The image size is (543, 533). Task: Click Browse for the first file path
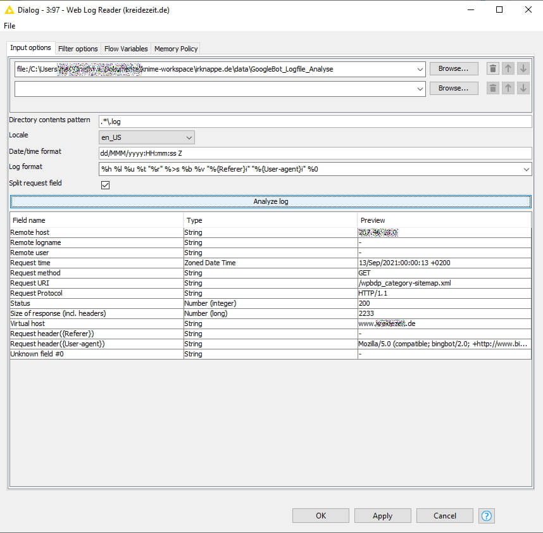click(454, 68)
